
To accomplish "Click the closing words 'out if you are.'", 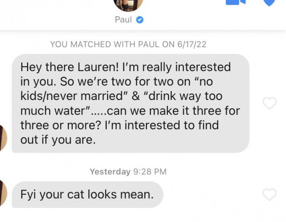I will coord(58,140).
